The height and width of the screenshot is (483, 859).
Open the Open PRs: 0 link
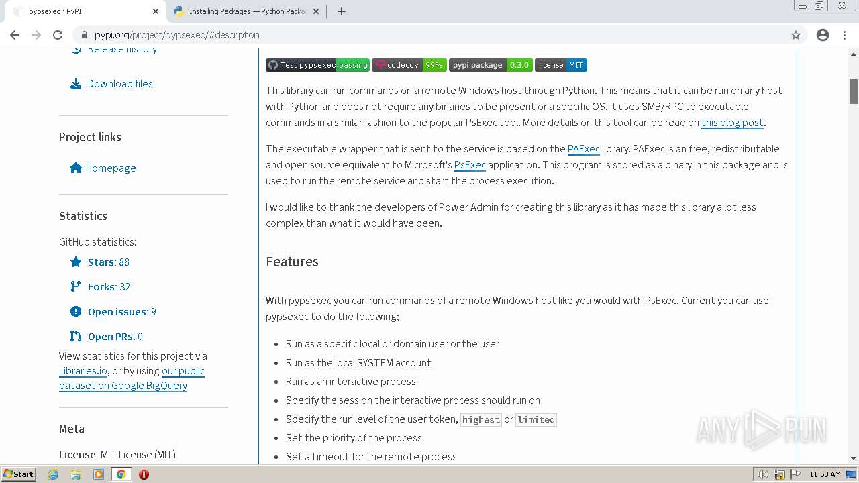click(x=115, y=337)
